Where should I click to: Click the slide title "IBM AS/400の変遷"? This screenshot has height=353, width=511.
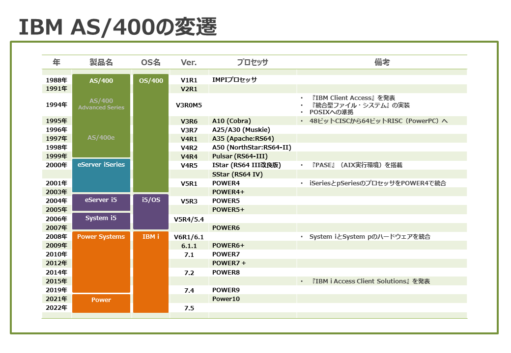click(117, 26)
